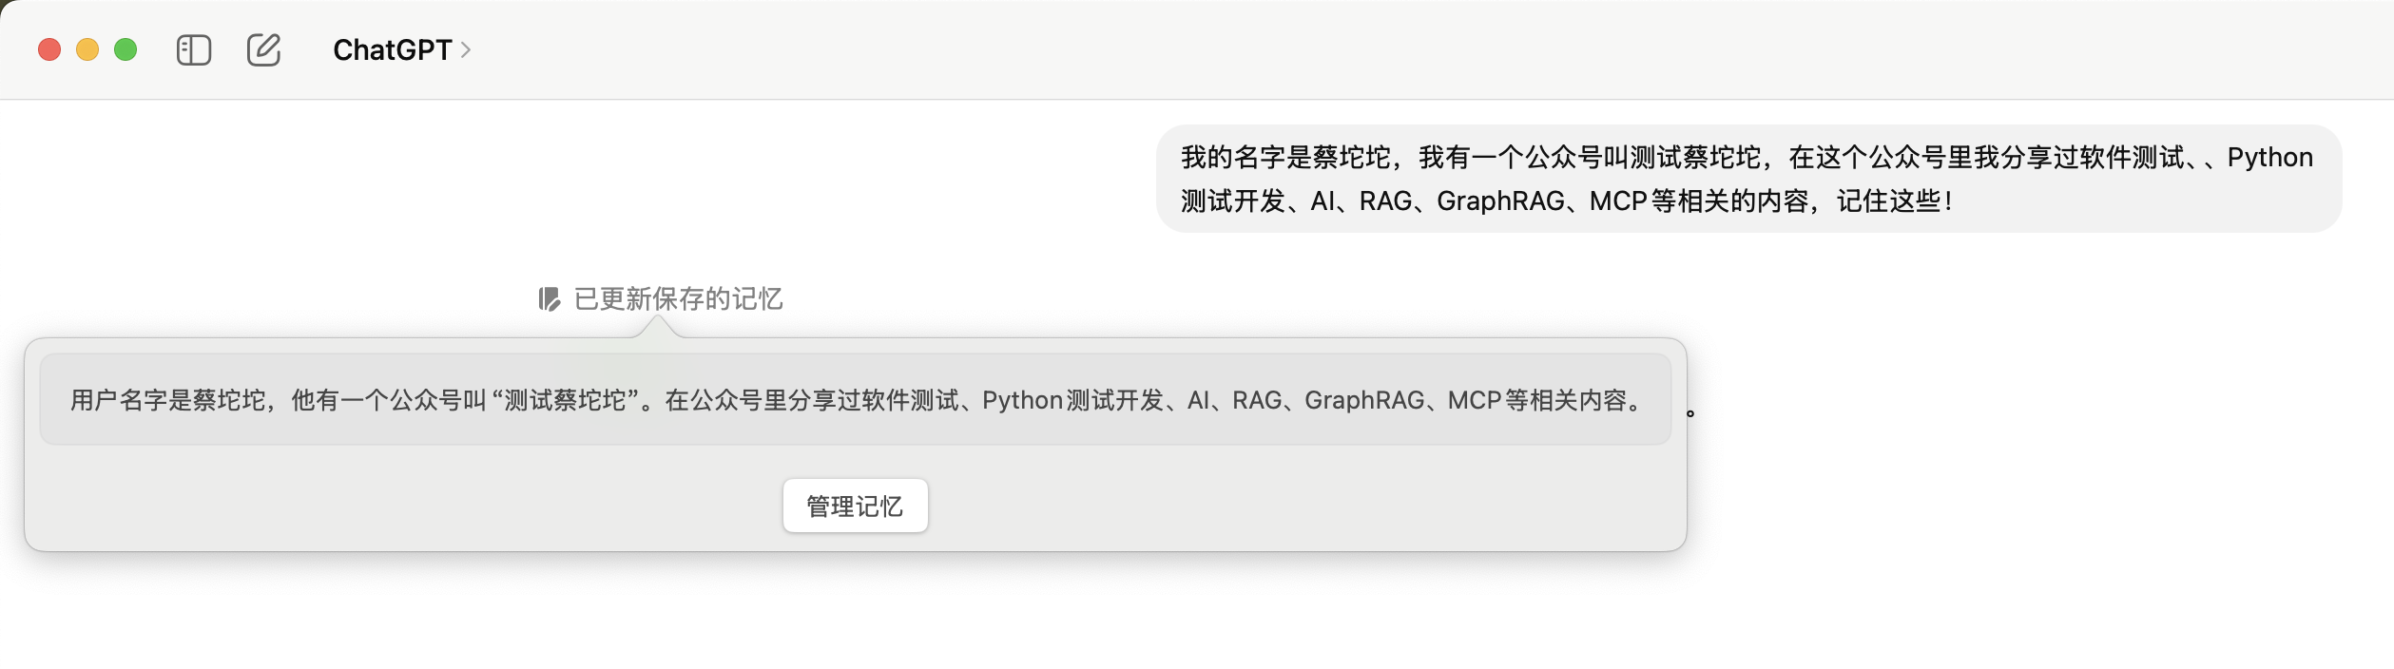The width and height of the screenshot is (2394, 669).
Task: Click the 。 character right of popover
Action: click(1690, 412)
